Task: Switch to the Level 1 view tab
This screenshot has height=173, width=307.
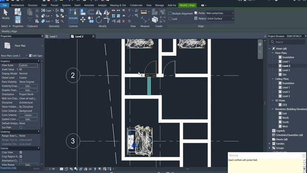Action: coord(53,37)
